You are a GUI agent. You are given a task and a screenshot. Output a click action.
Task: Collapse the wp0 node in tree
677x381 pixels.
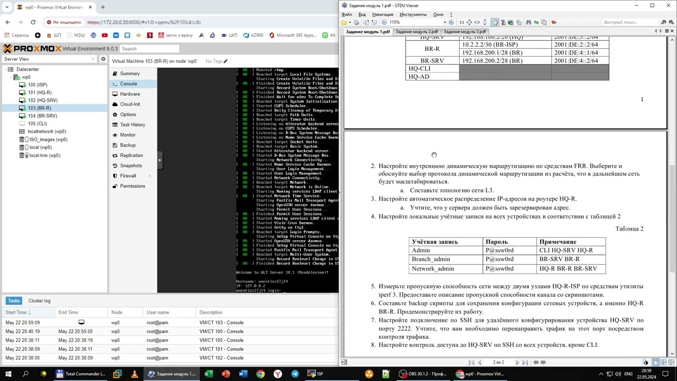(12, 77)
